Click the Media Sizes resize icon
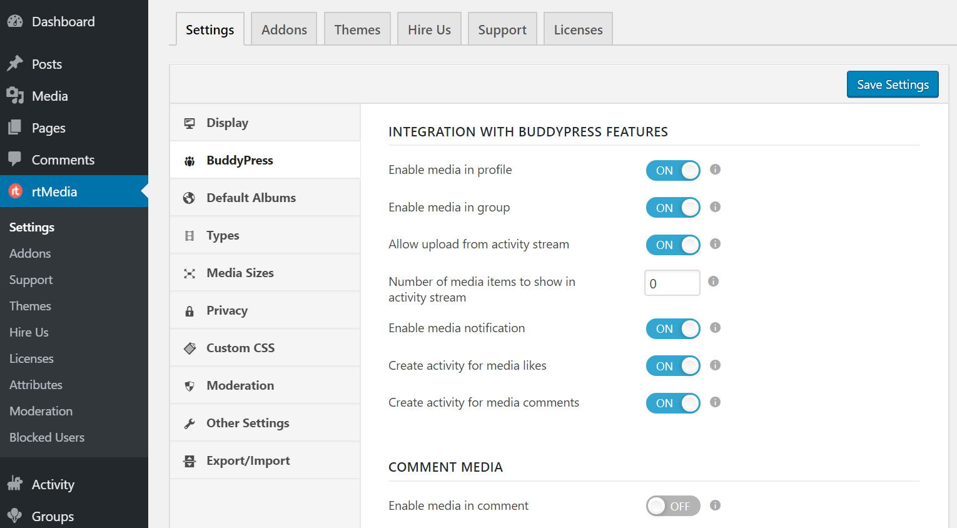This screenshot has height=528, width=957. pos(189,273)
